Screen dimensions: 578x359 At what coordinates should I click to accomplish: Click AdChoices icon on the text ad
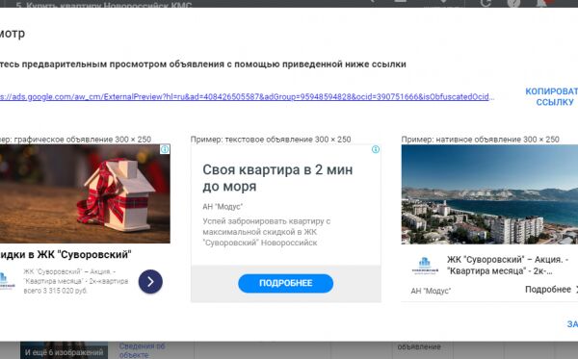[376, 149]
